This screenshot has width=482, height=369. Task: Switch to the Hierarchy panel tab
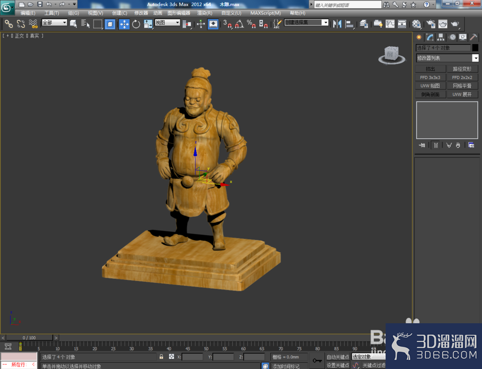coord(441,37)
